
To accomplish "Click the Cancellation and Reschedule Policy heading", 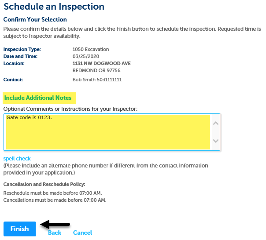I will point(44,184).
